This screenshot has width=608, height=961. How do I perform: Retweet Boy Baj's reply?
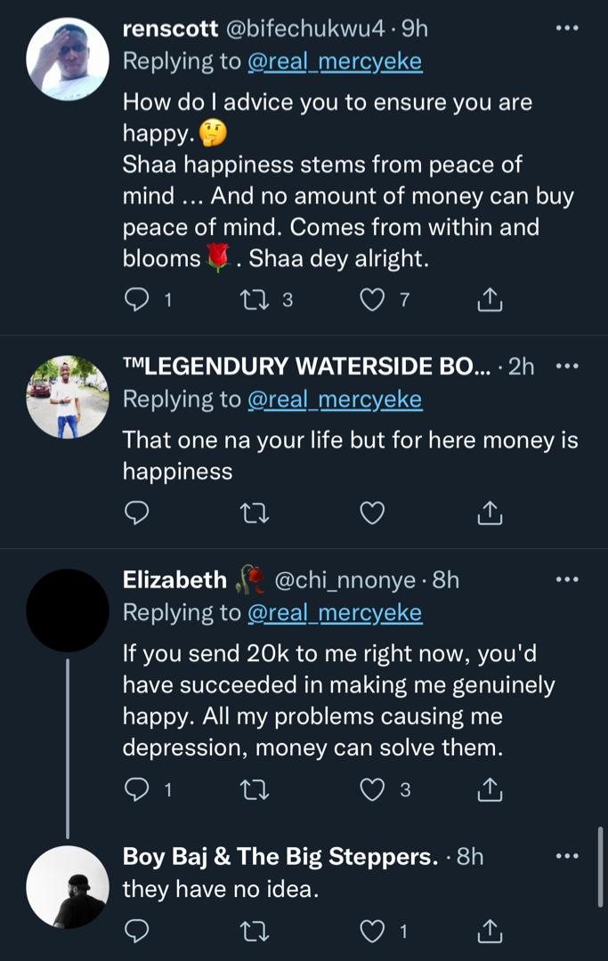[254, 931]
